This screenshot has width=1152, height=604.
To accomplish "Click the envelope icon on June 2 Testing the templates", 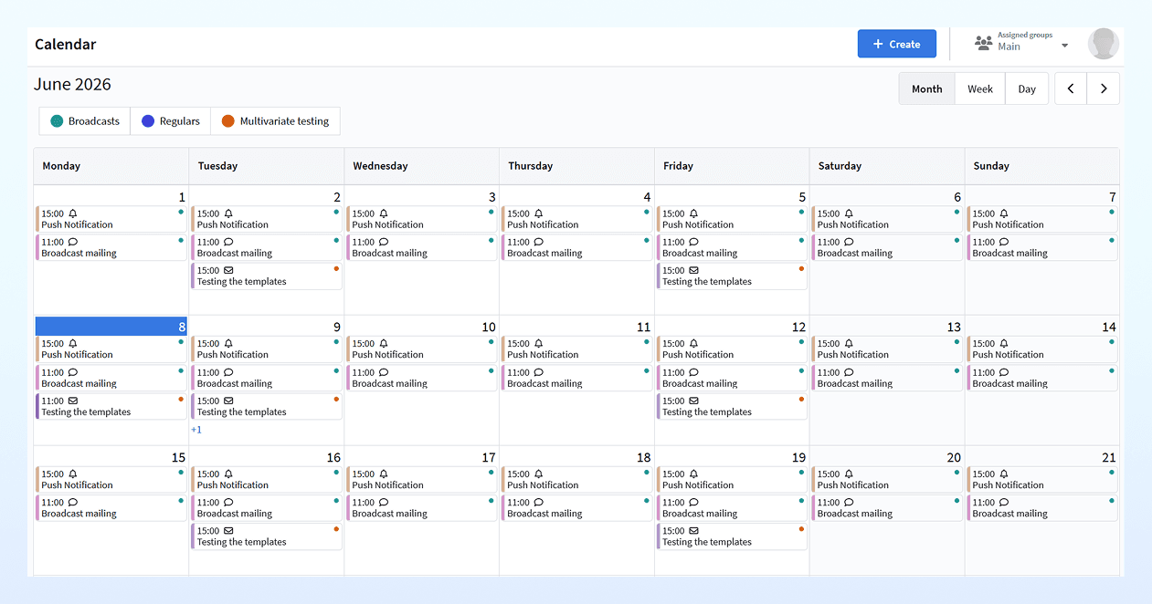I will click(228, 271).
